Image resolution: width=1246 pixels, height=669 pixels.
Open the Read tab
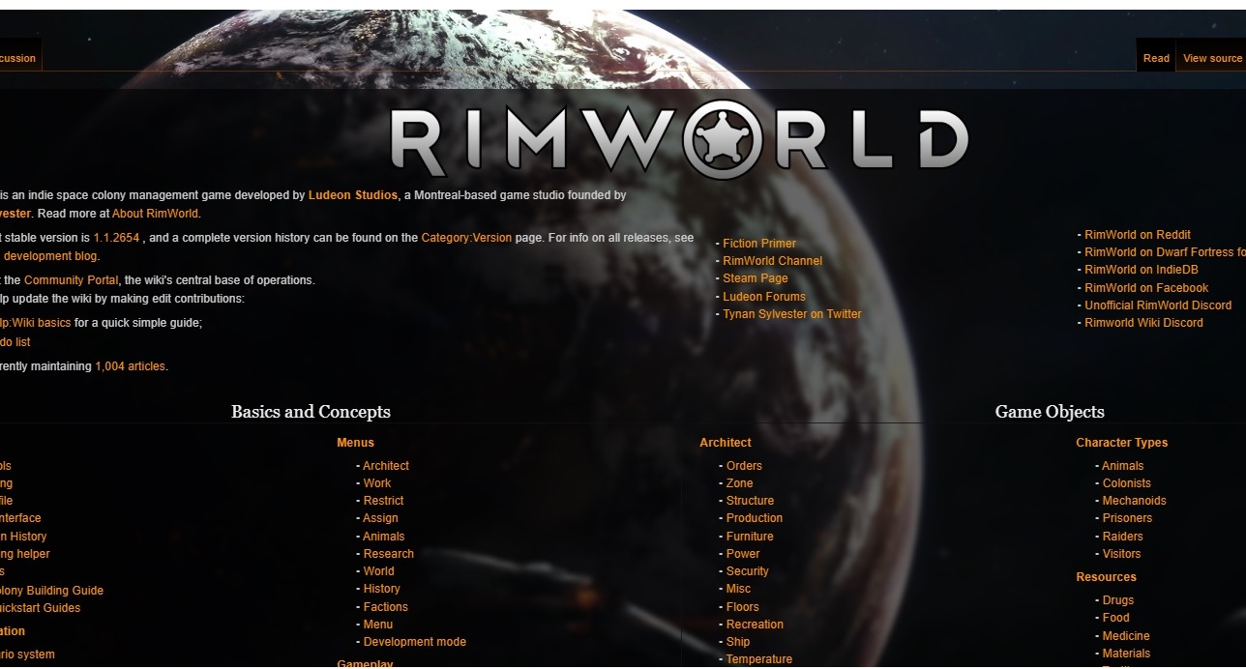click(x=1156, y=58)
